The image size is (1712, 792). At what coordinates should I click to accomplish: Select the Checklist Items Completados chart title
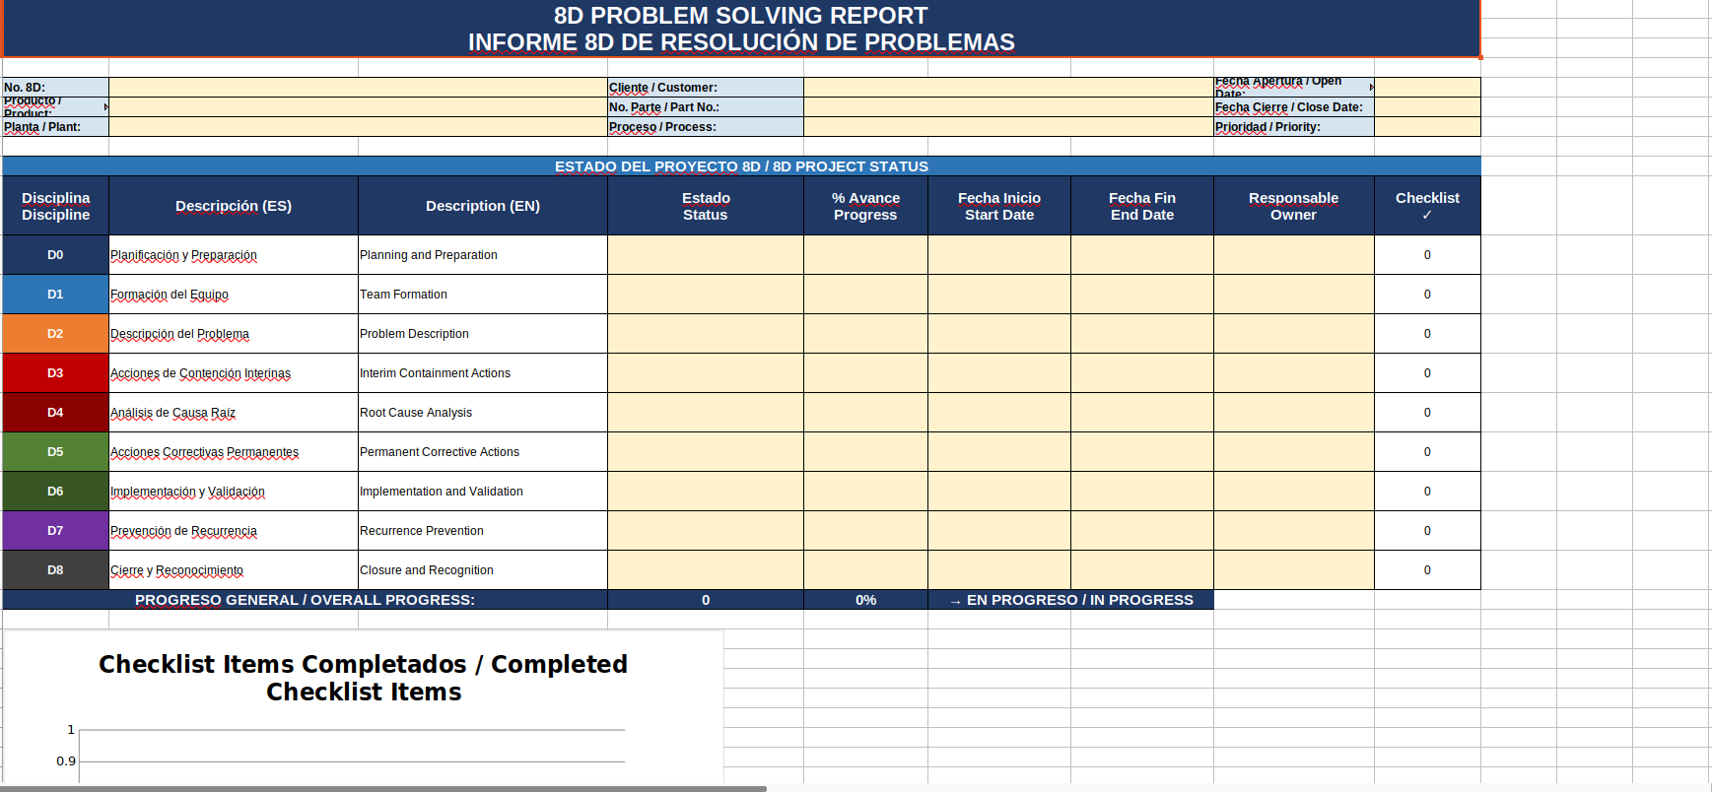[x=363, y=678]
